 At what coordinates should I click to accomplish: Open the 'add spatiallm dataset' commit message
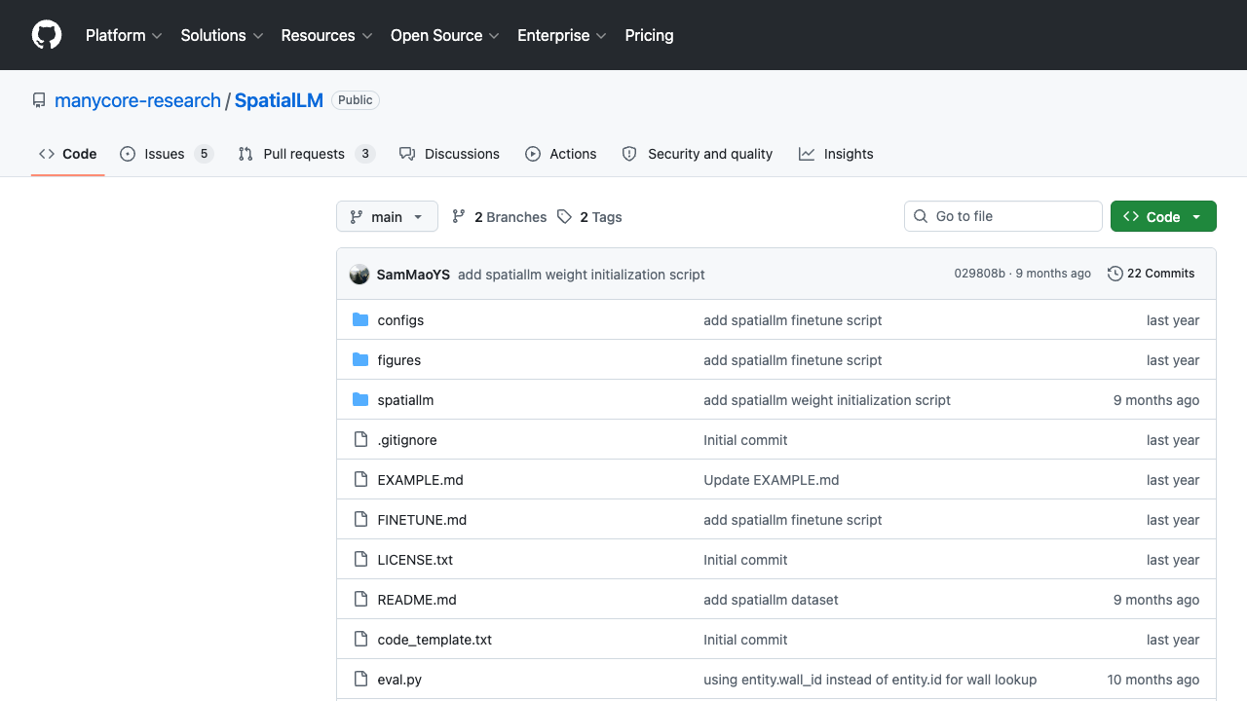point(771,600)
